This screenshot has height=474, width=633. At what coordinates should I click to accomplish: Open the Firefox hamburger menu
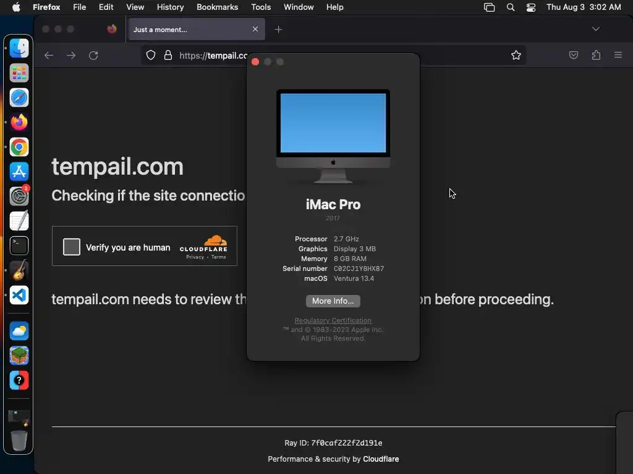click(618, 55)
